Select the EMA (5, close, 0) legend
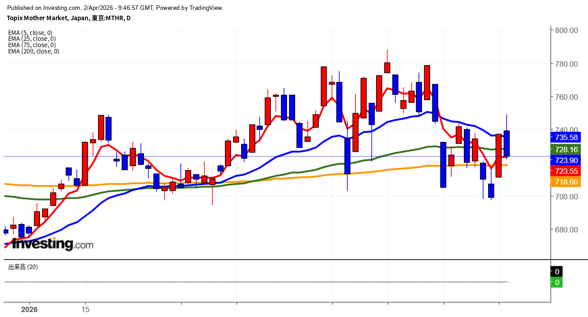 30,33
